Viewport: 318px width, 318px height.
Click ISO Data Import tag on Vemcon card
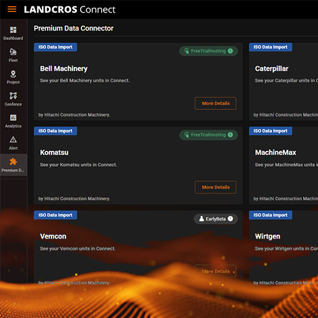pos(55,215)
